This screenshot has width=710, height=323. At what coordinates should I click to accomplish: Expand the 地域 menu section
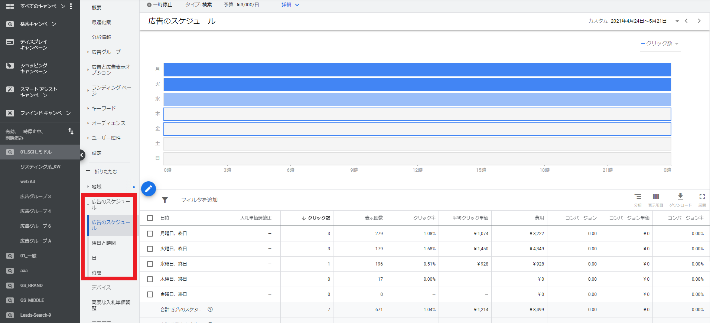tap(88, 187)
